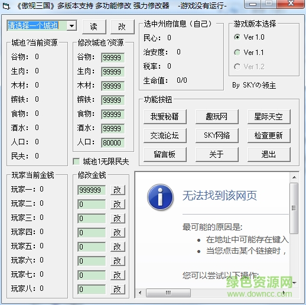Click the 读 (read) button

(x=94, y=27)
